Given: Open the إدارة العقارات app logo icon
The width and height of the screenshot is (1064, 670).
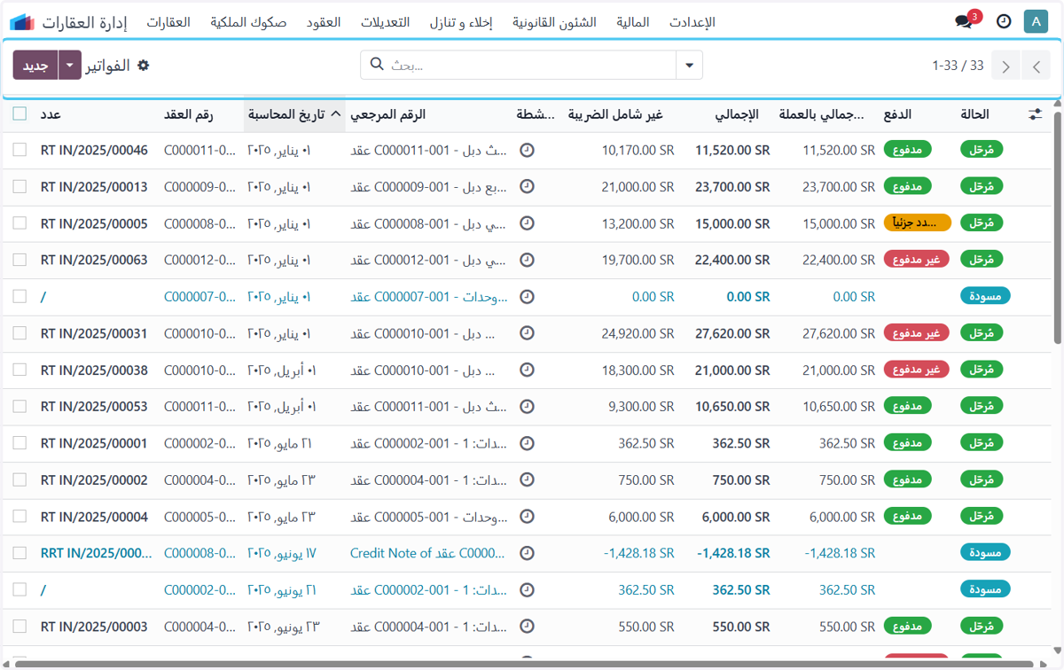Looking at the screenshot, I should coord(22,22).
